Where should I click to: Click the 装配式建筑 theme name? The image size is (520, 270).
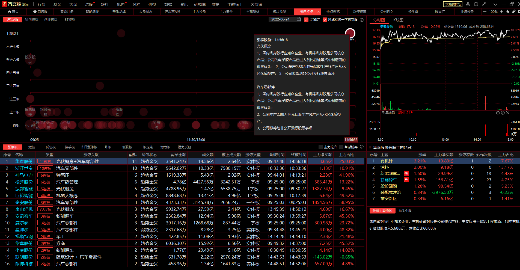[x=391, y=192]
